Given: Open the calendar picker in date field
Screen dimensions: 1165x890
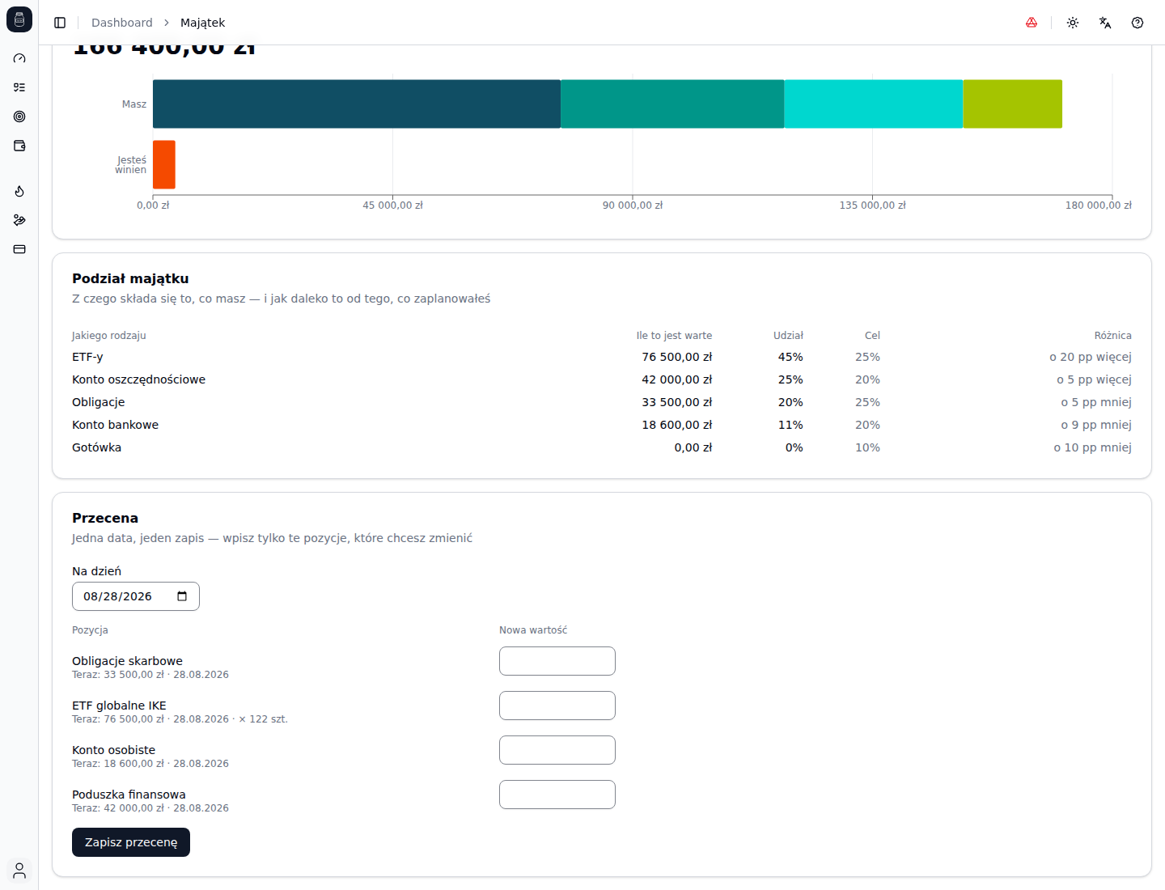Looking at the screenshot, I should (182, 596).
